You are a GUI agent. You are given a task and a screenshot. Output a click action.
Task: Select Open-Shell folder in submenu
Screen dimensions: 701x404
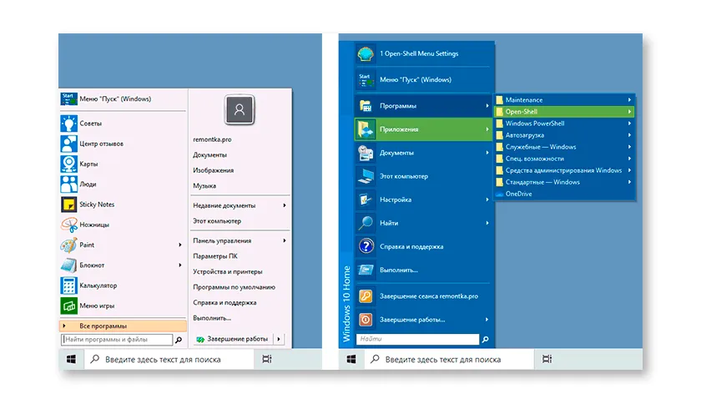564,112
